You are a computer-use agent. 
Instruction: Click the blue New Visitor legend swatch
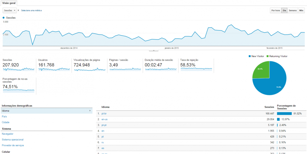tap(250, 56)
